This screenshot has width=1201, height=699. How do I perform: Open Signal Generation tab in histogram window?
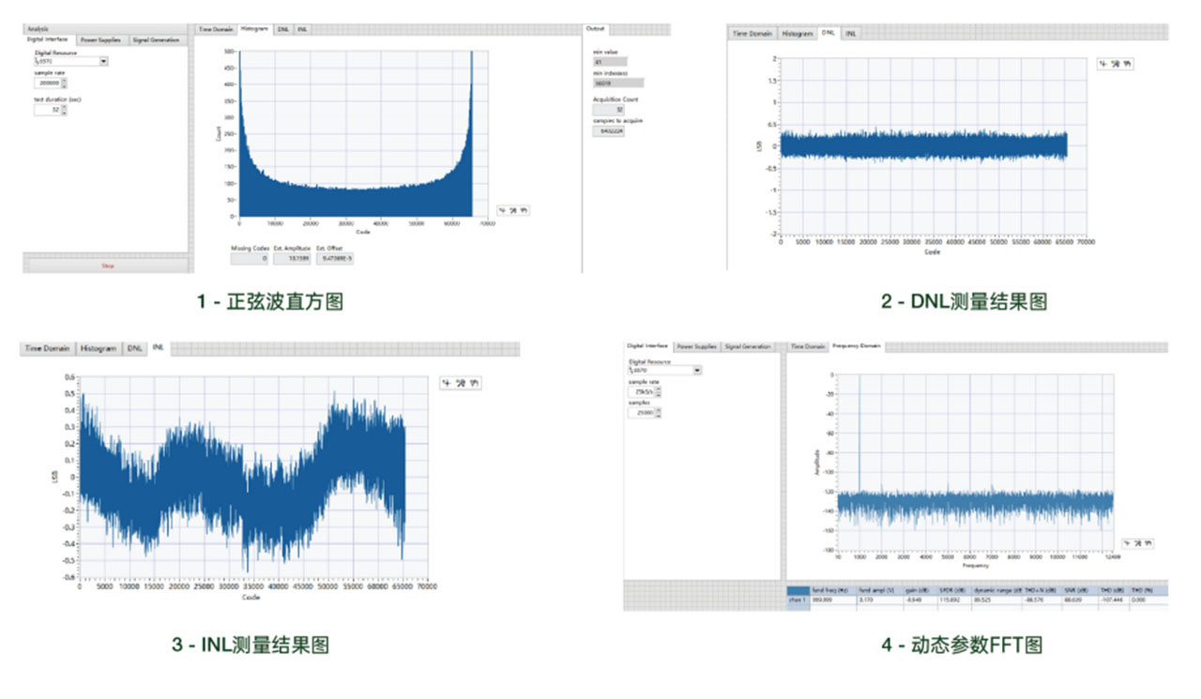tap(157, 40)
